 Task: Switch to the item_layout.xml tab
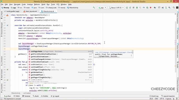click(31, 11)
